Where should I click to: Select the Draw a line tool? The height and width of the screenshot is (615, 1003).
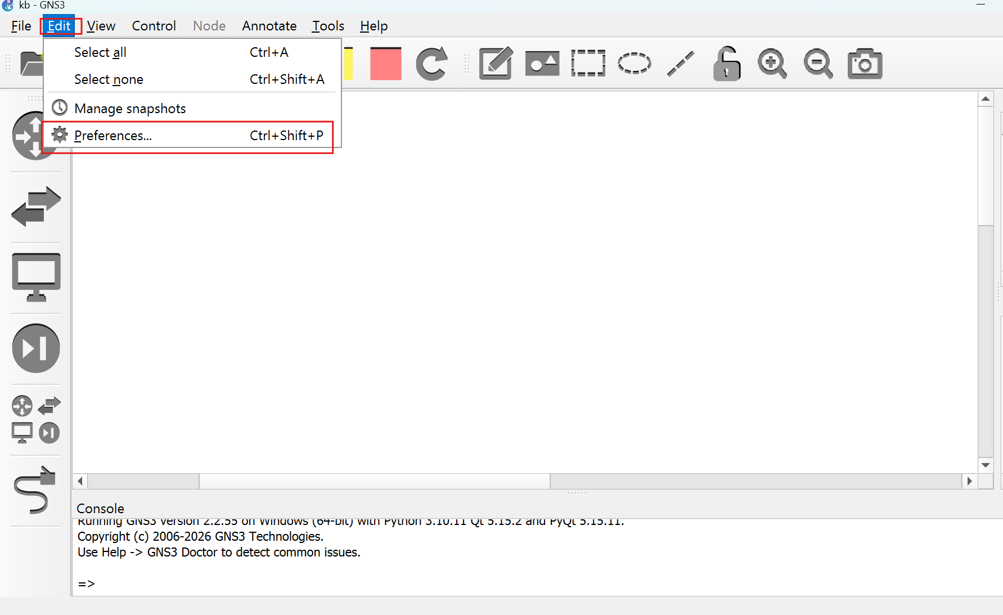coord(680,64)
